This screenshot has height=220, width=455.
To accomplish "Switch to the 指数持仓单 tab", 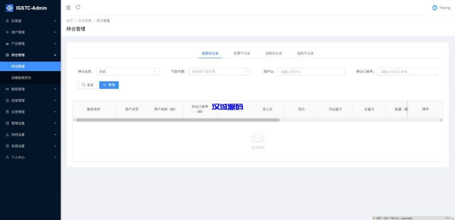I will pyautogui.click(x=273, y=53).
